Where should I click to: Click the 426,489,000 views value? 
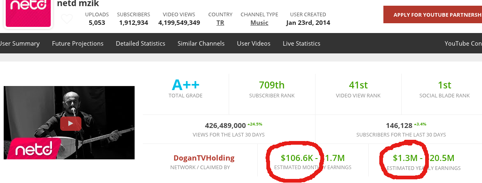point(225,126)
